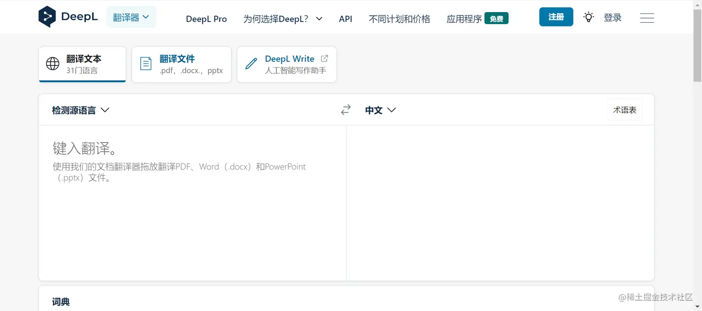Click the DeepL wordmark text
702x311 pixels.
pos(79,17)
